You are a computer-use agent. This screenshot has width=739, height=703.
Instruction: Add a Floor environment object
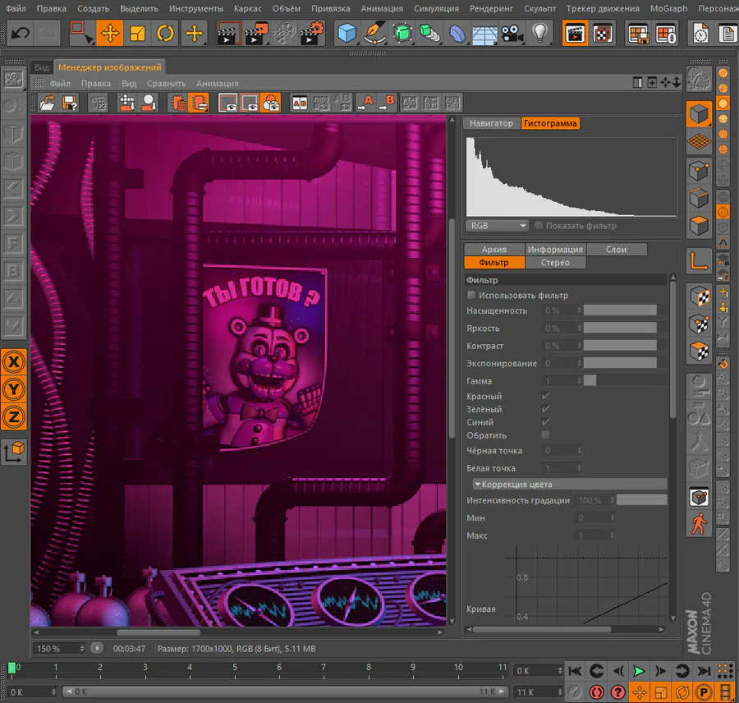(484, 34)
